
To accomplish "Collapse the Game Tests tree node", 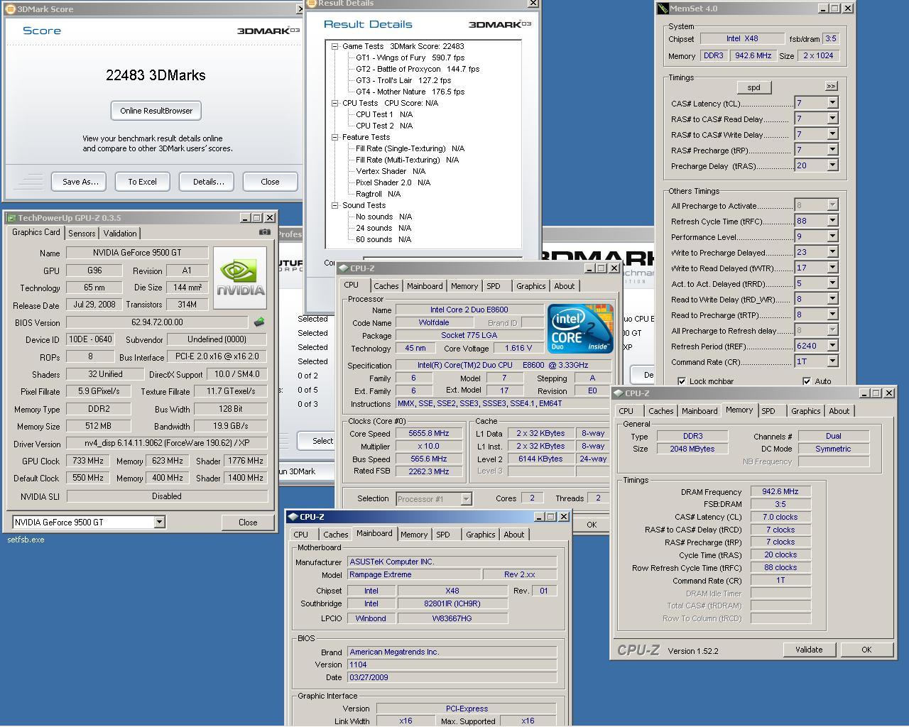I will coord(334,46).
